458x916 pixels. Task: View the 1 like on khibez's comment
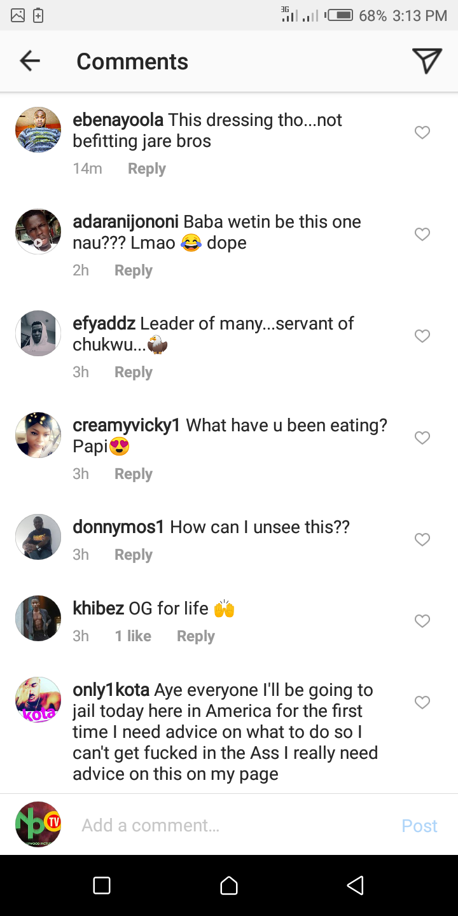coord(133,636)
